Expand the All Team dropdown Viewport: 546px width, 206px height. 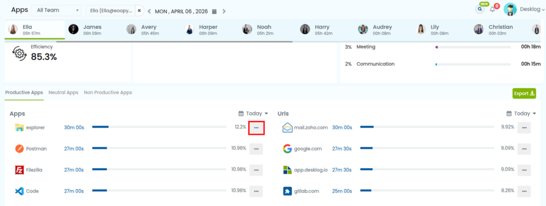[x=57, y=11]
